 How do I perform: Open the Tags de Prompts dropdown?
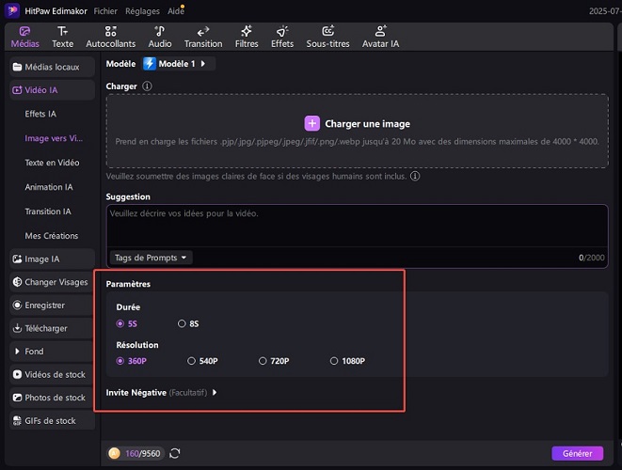(x=151, y=257)
